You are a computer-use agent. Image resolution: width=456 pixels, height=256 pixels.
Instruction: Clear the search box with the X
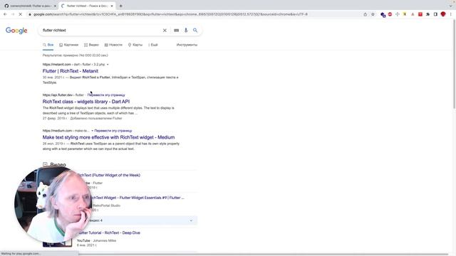(x=165, y=30)
